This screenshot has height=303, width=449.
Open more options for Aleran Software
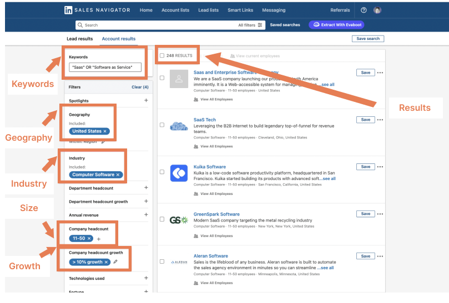click(380, 256)
